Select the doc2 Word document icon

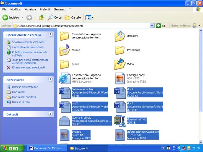[65, 107]
